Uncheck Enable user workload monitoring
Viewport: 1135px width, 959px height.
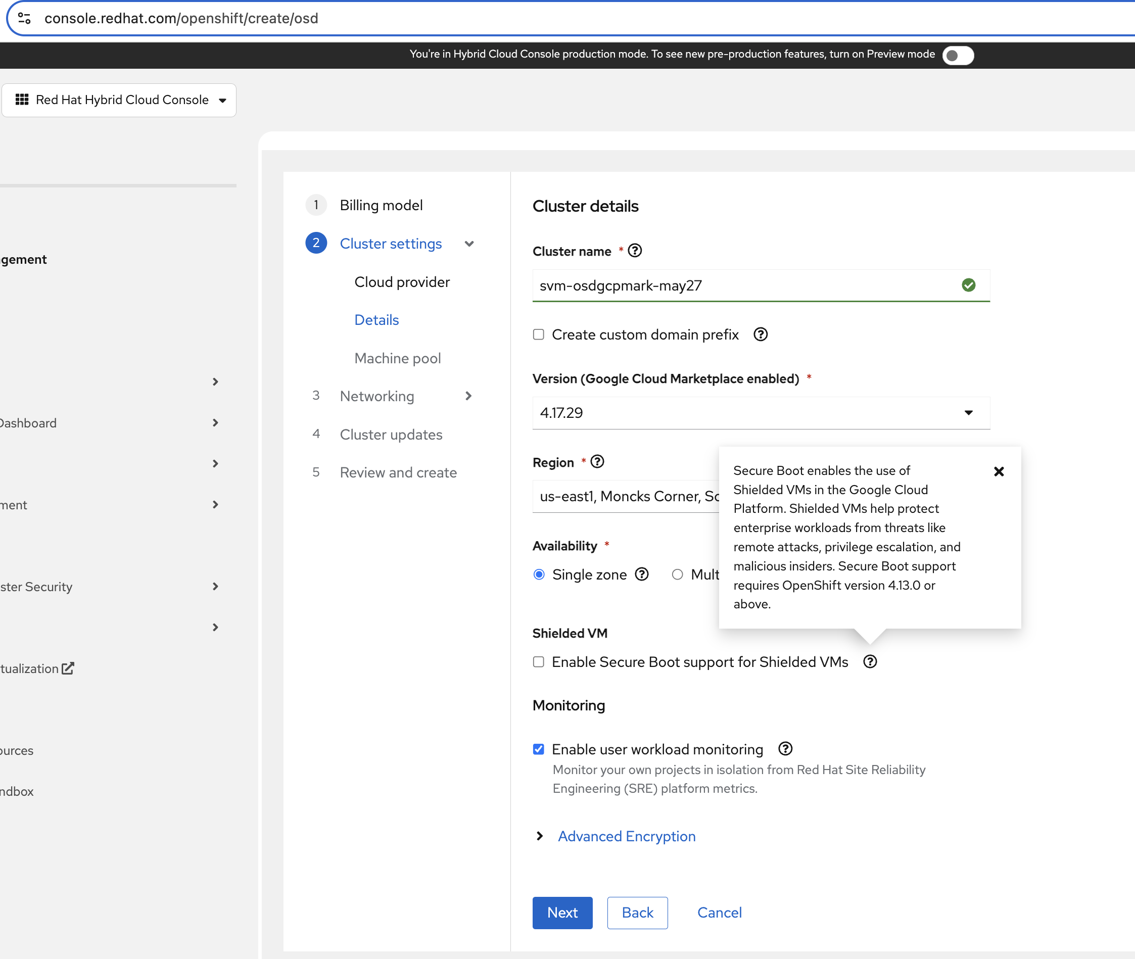tap(538, 749)
